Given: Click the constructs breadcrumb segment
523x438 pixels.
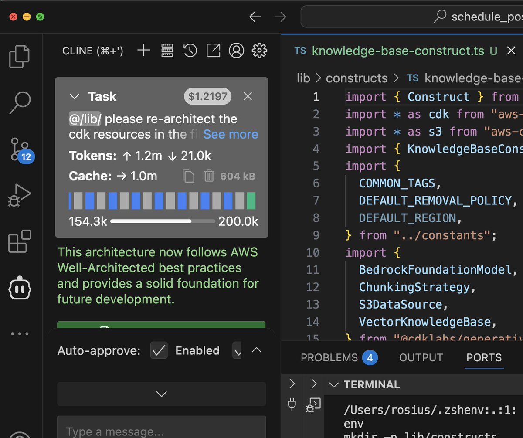Looking at the screenshot, I should click(x=357, y=78).
